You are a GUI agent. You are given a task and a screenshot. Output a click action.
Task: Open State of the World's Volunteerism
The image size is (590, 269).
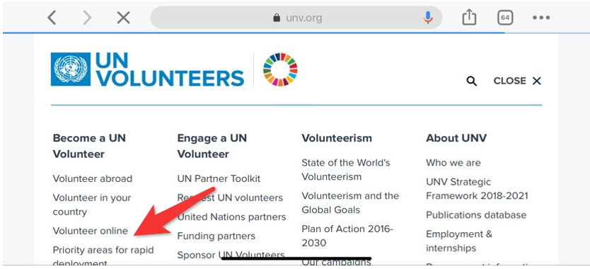click(346, 169)
